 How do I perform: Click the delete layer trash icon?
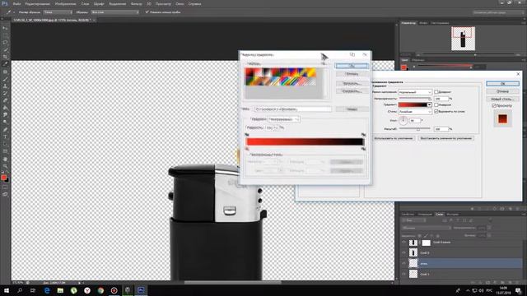[x=518, y=283]
